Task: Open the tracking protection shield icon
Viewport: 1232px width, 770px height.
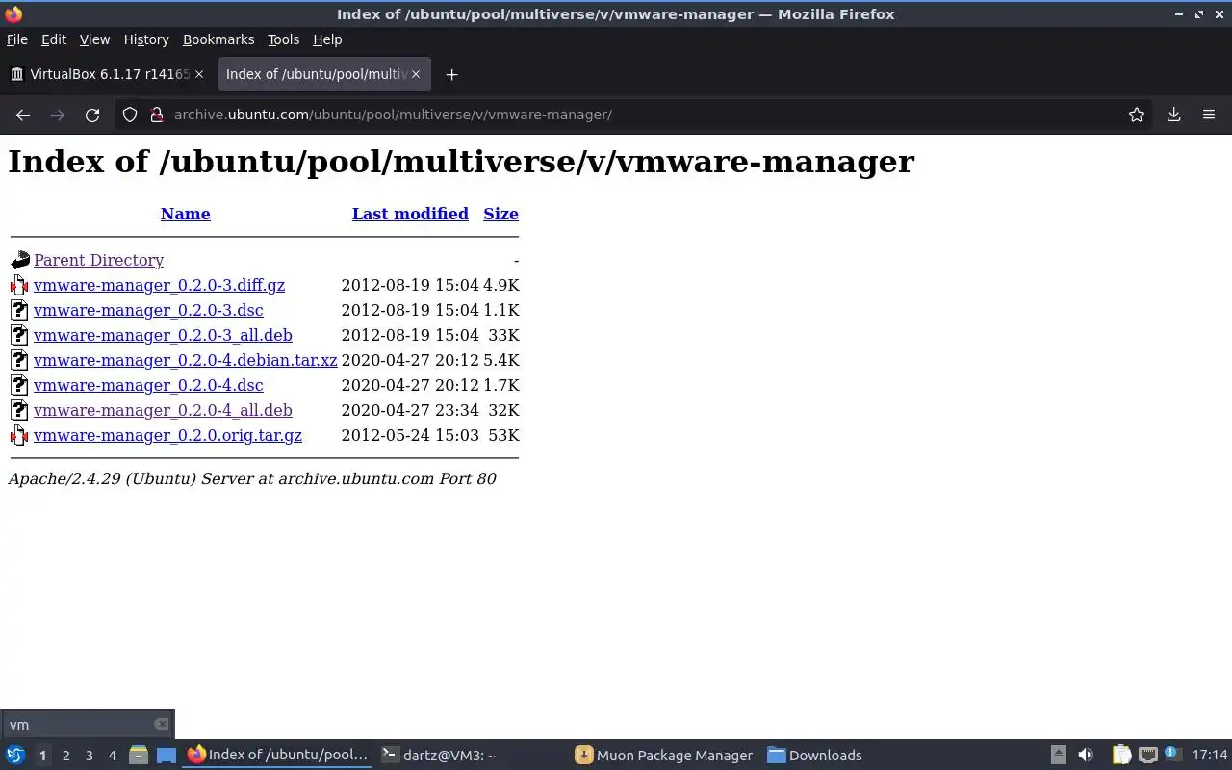Action: (130, 115)
